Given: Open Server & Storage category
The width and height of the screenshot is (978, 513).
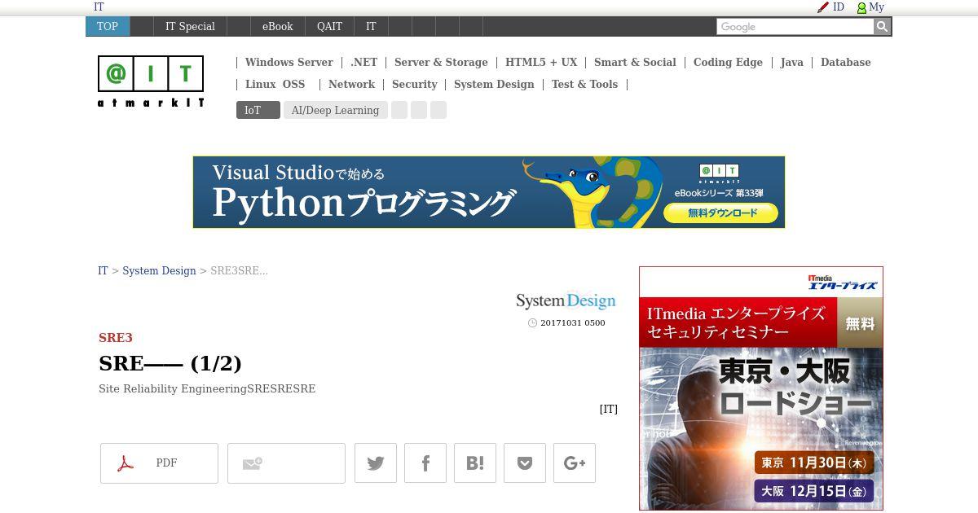Looking at the screenshot, I should tap(441, 62).
